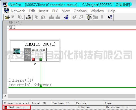
Task: Click the Open project folder icon
Action: click(7, 17)
